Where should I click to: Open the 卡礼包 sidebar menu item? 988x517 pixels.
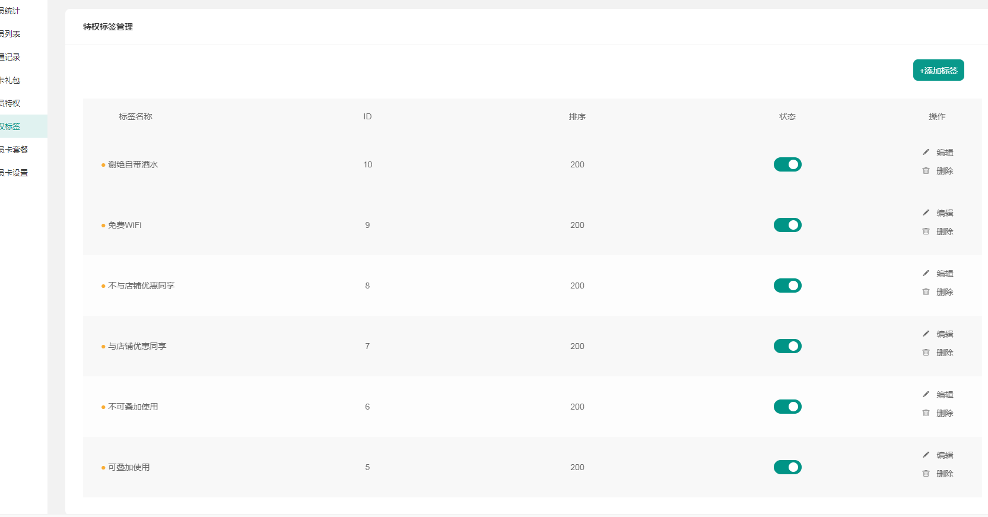click(x=11, y=80)
